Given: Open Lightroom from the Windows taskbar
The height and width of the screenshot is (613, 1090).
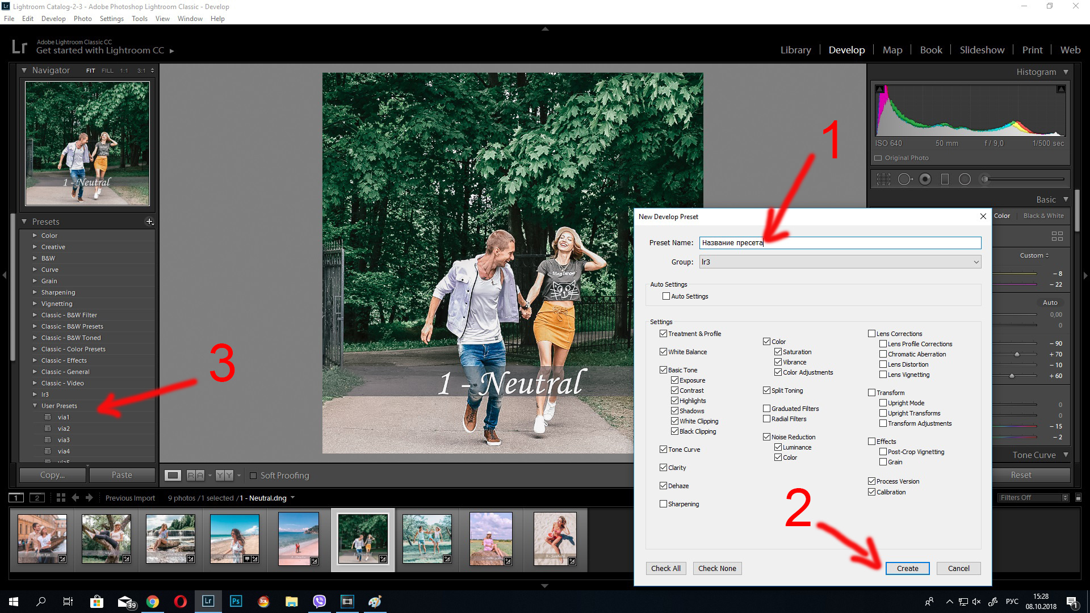Looking at the screenshot, I should (x=208, y=601).
